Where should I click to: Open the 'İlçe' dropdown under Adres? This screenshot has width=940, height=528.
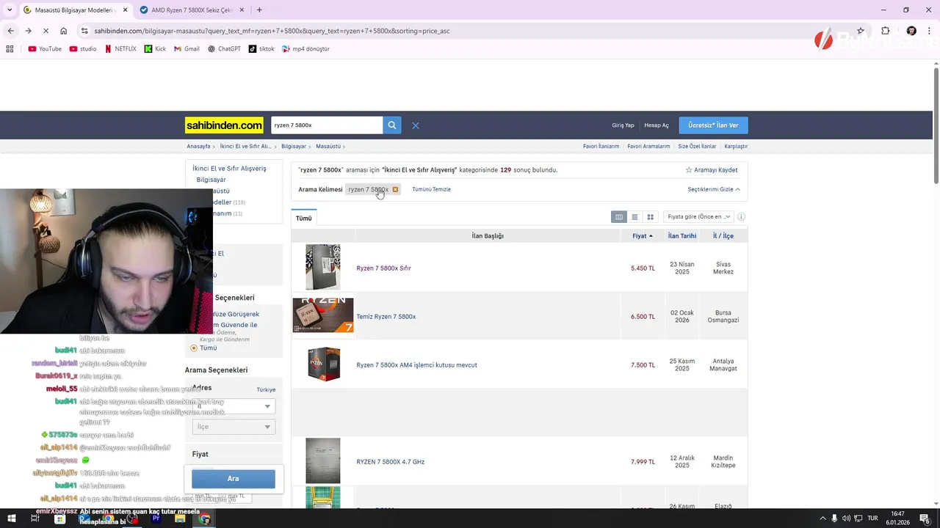(234, 427)
